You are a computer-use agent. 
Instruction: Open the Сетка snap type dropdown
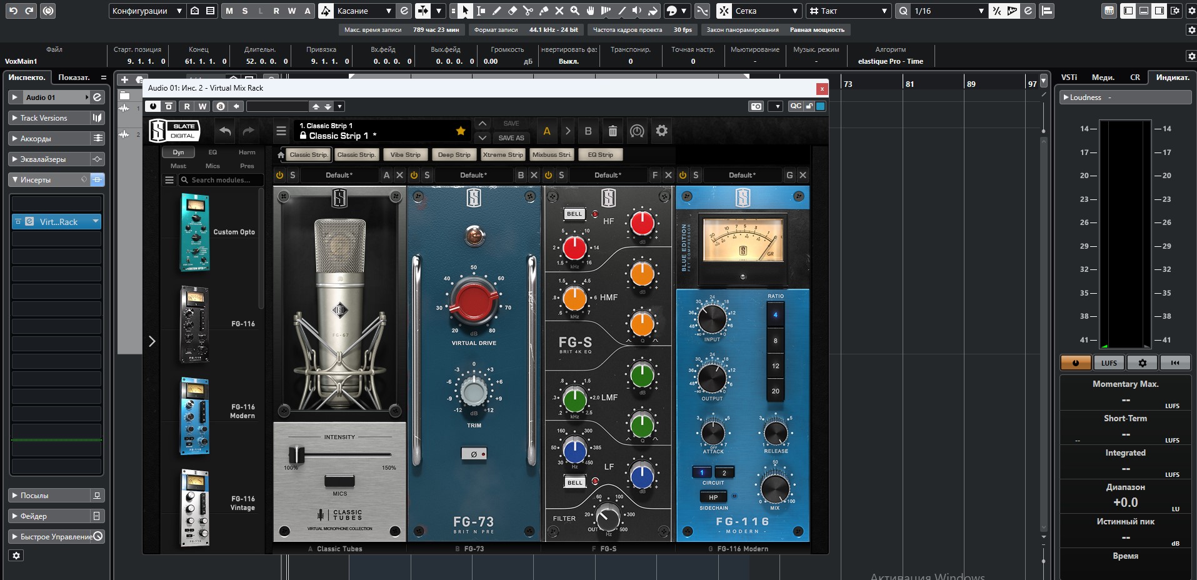coord(766,11)
